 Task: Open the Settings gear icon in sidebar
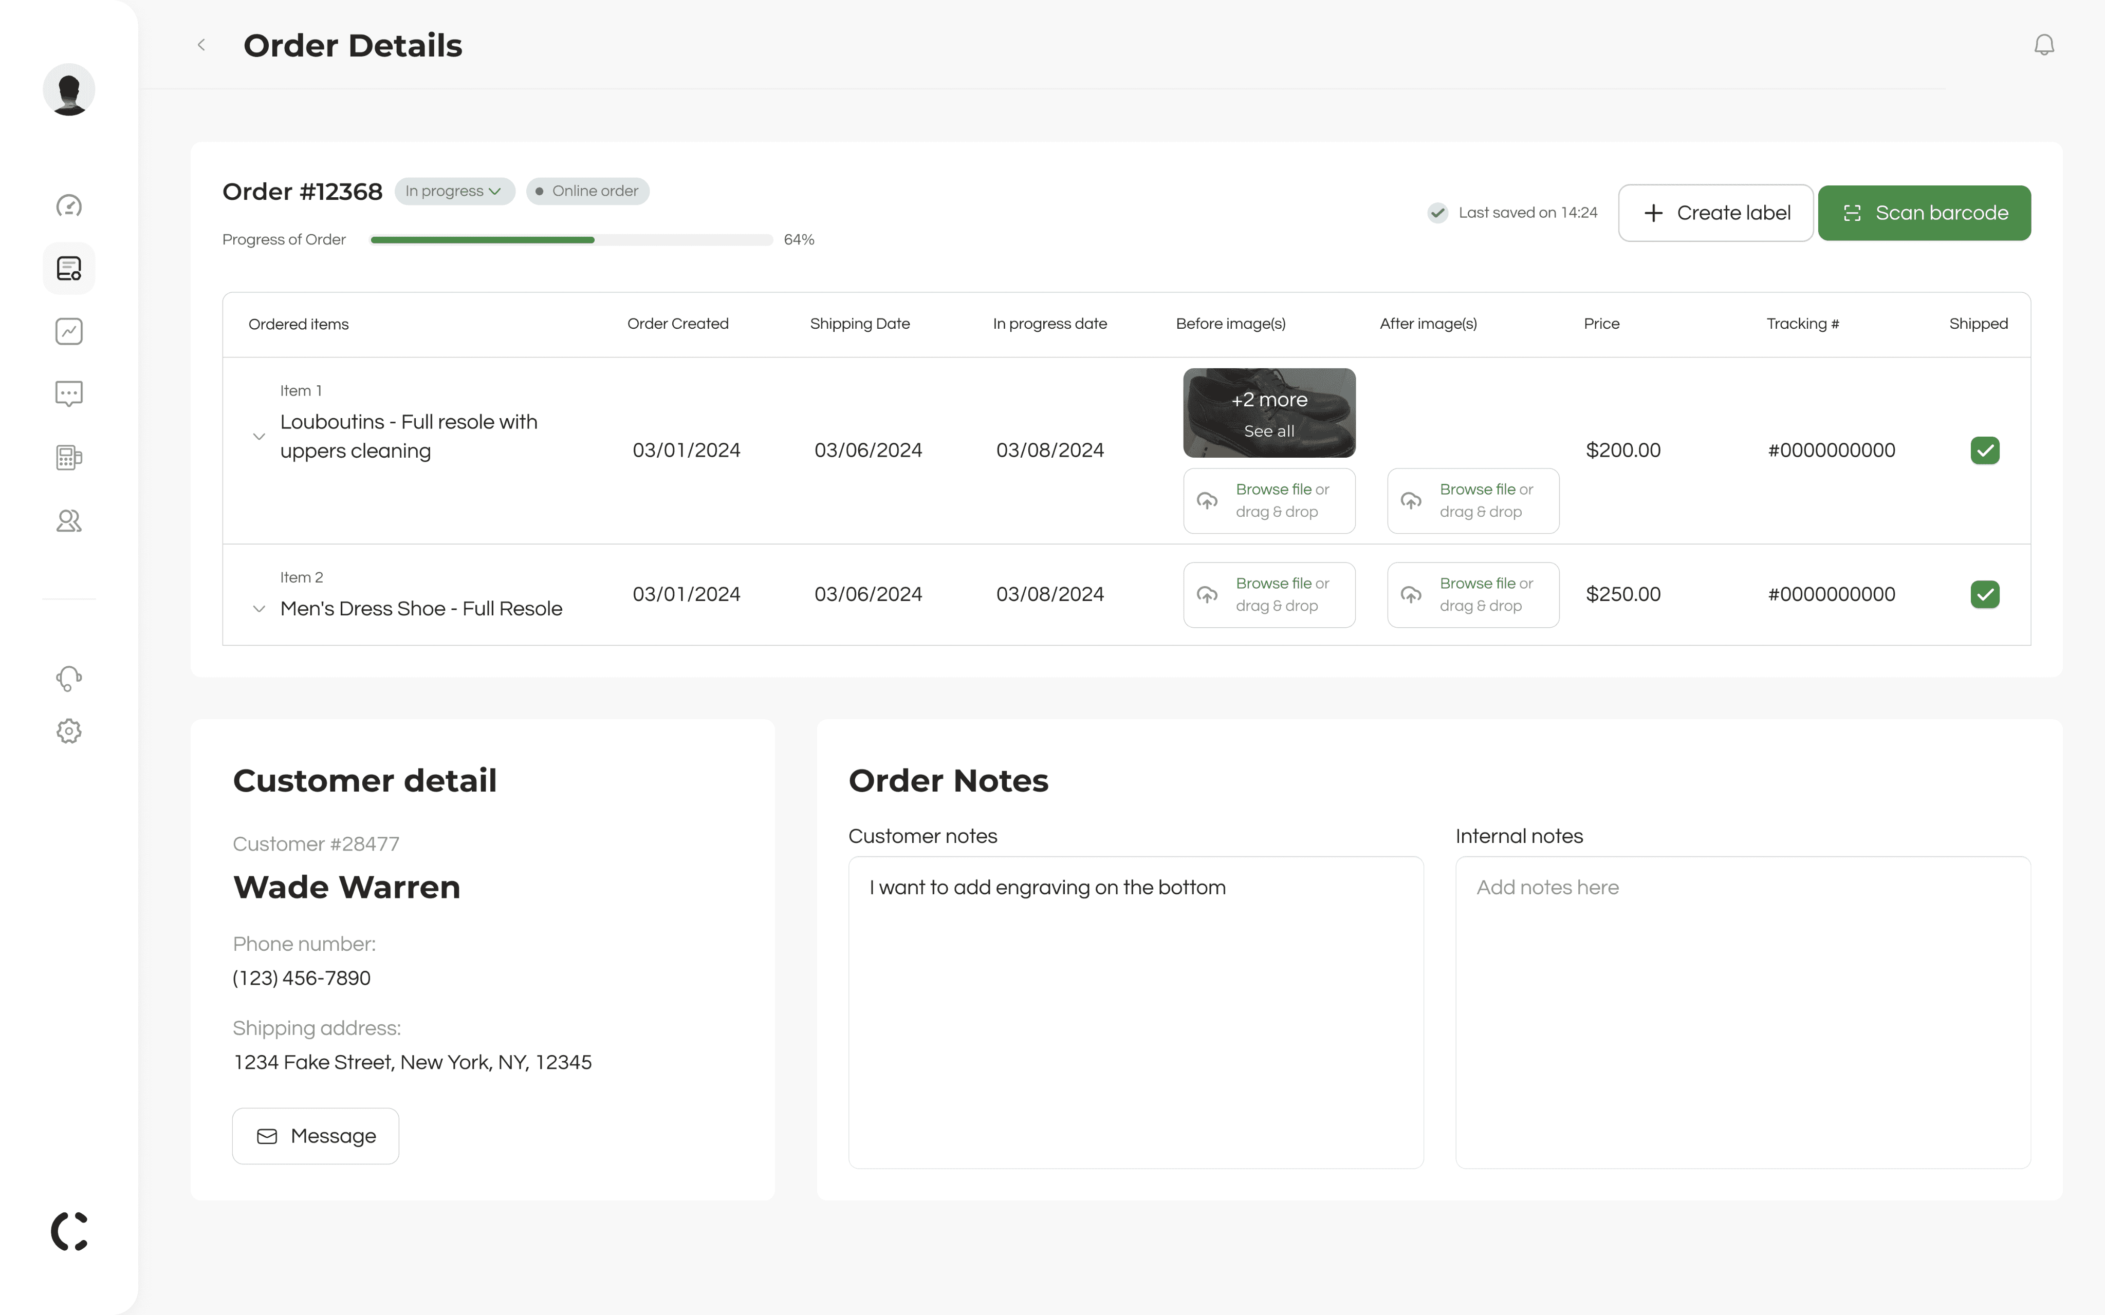coord(69,731)
